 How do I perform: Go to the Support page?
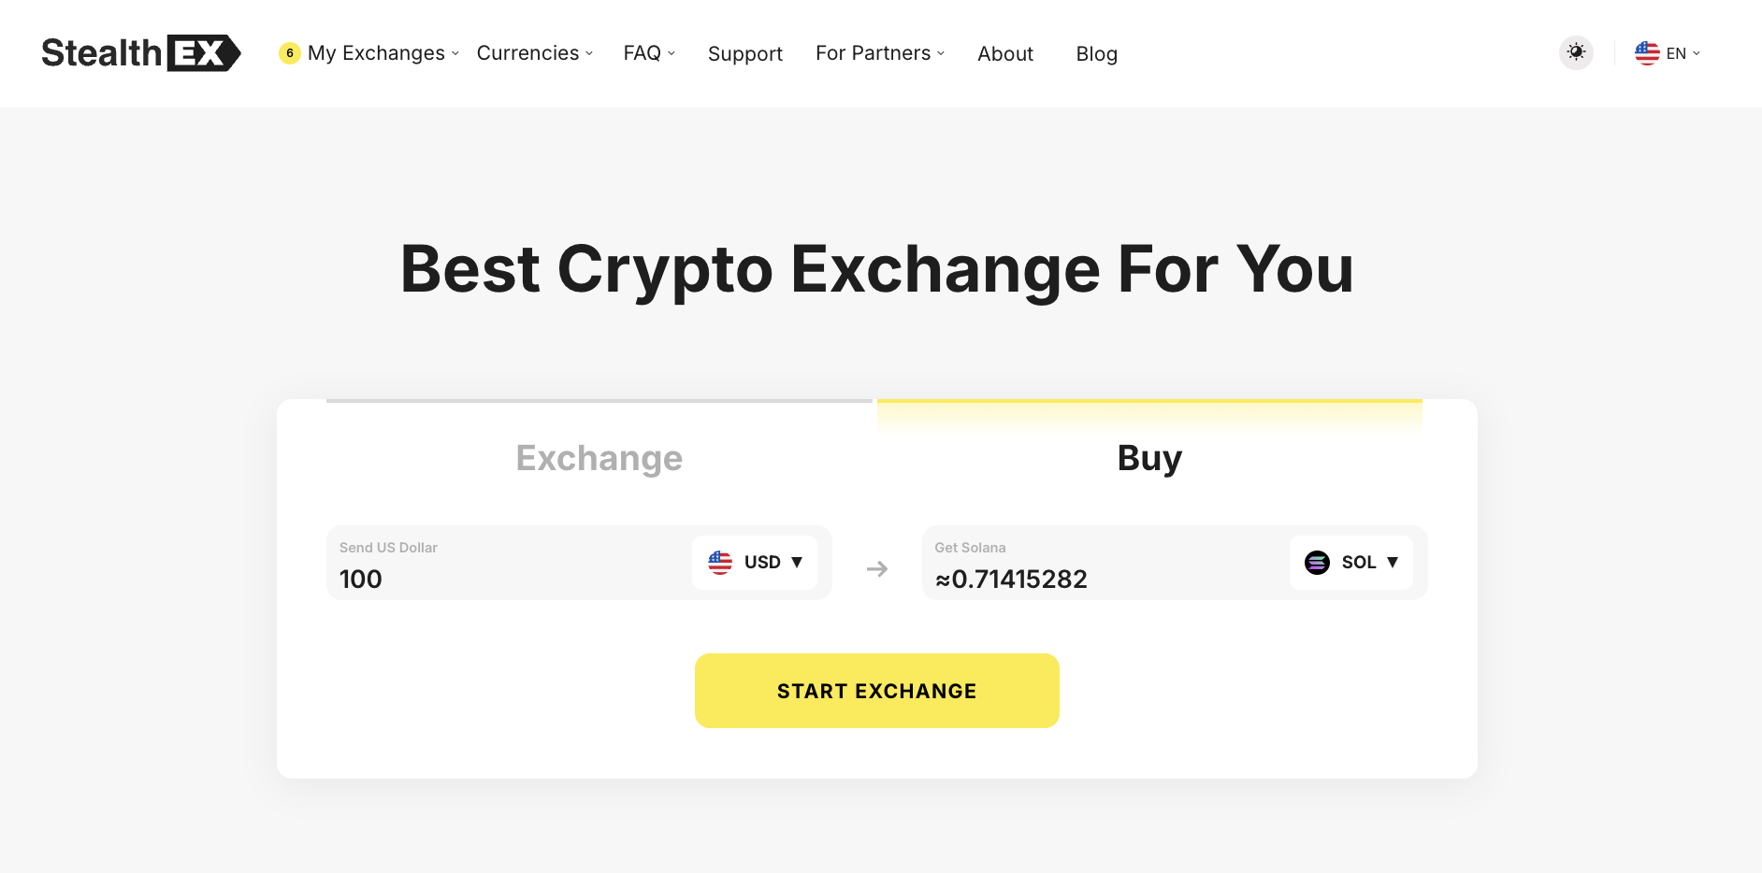point(744,54)
